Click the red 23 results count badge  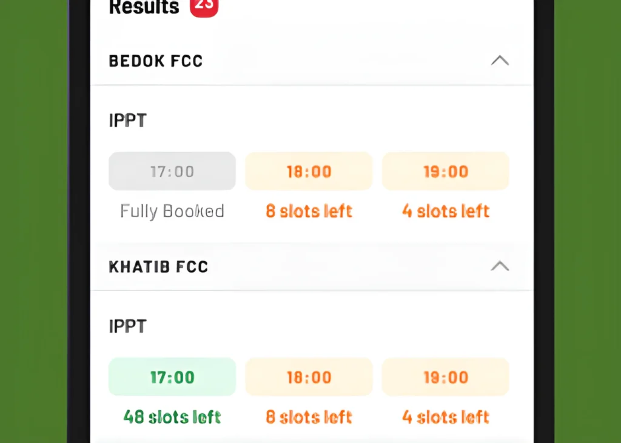204,8
